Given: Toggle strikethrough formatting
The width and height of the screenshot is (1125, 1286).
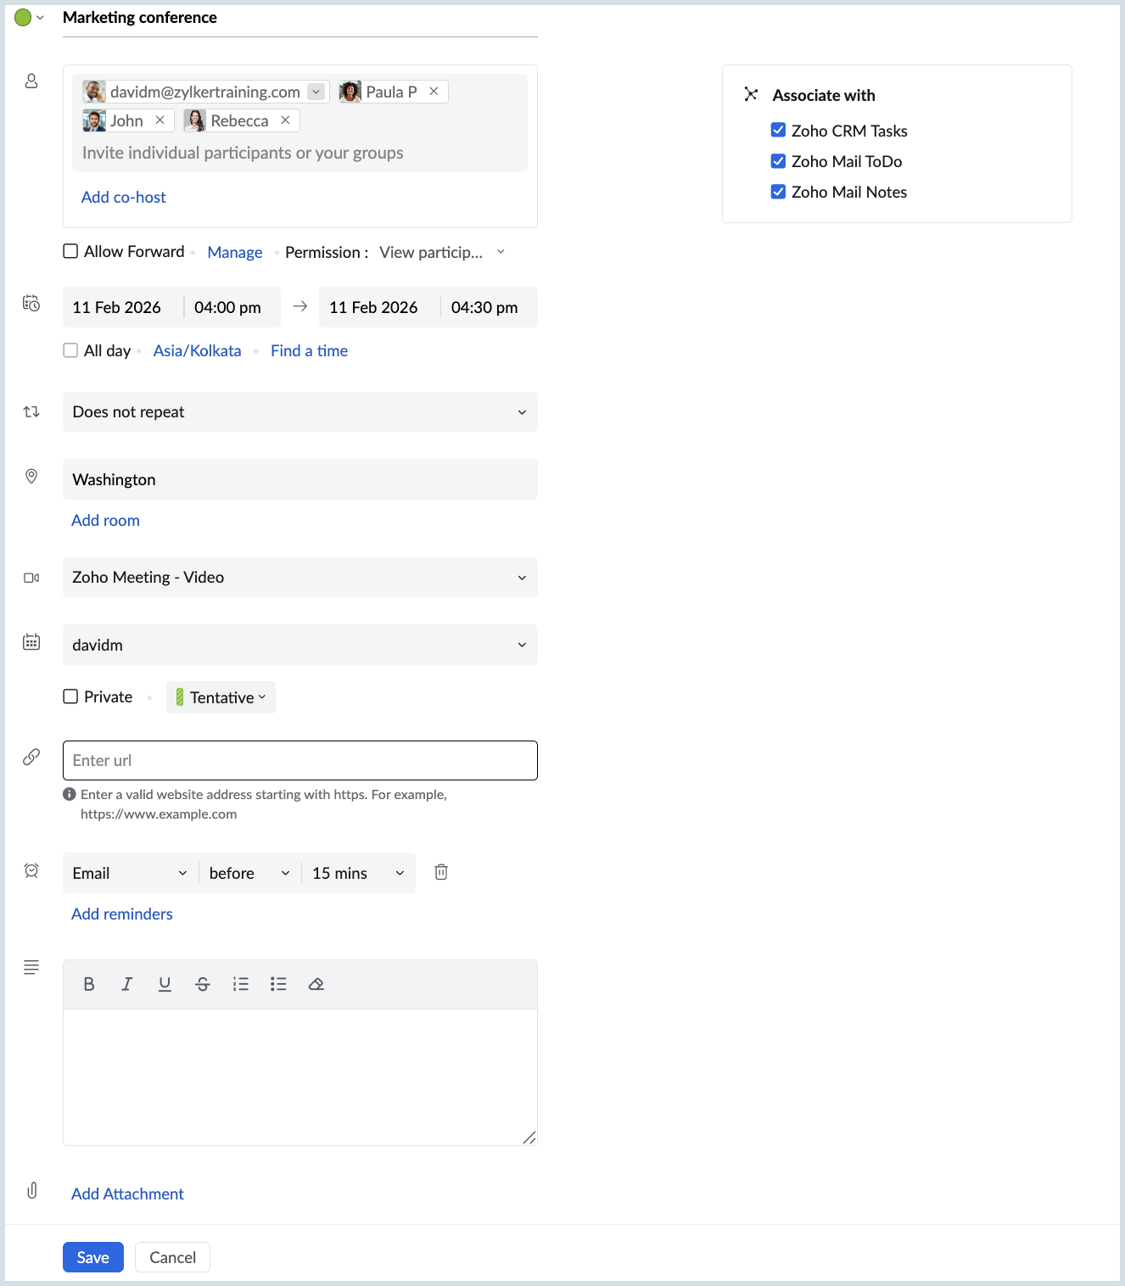Looking at the screenshot, I should click(203, 984).
